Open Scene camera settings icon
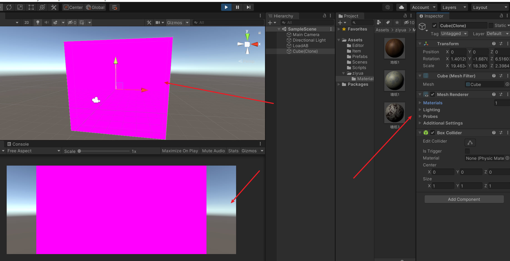 click(158, 22)
